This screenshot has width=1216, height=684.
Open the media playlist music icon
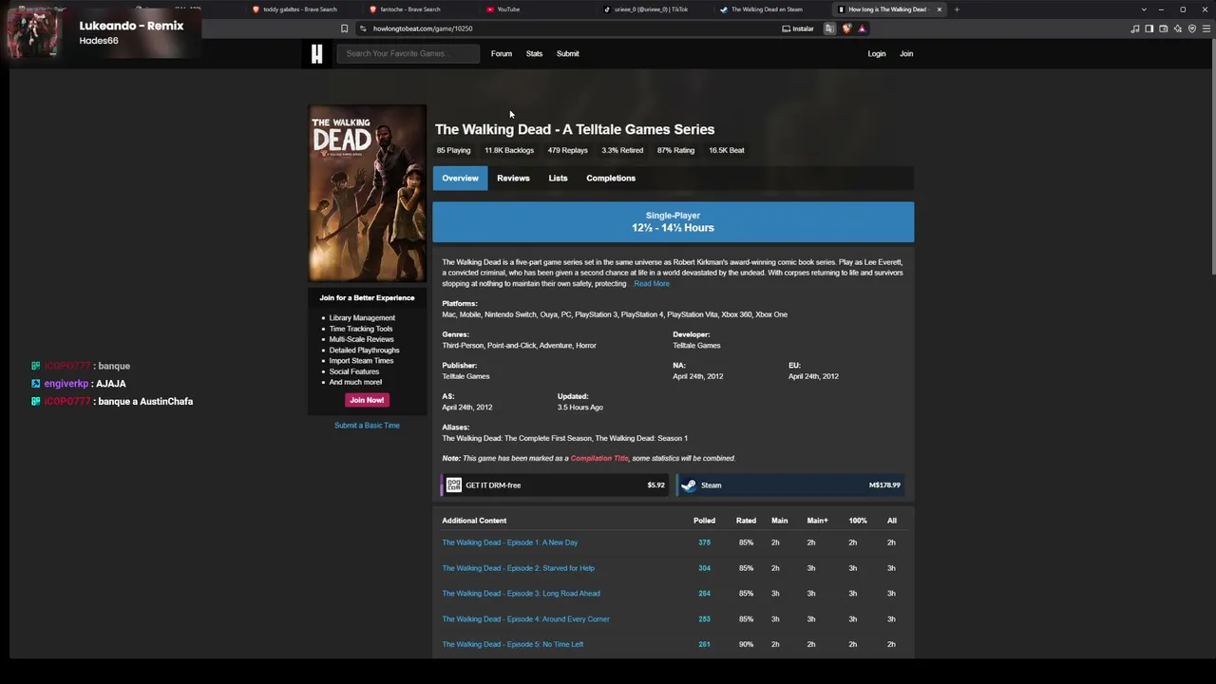1134,28
